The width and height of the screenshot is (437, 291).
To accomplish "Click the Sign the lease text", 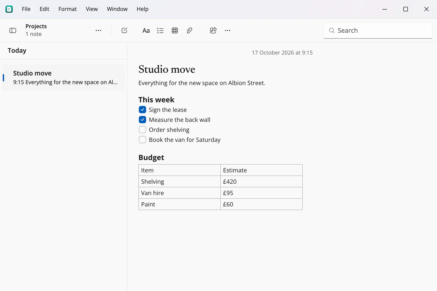I will pos(168,110).
